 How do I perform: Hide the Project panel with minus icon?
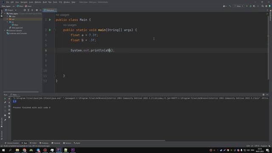tap(40, 10)
